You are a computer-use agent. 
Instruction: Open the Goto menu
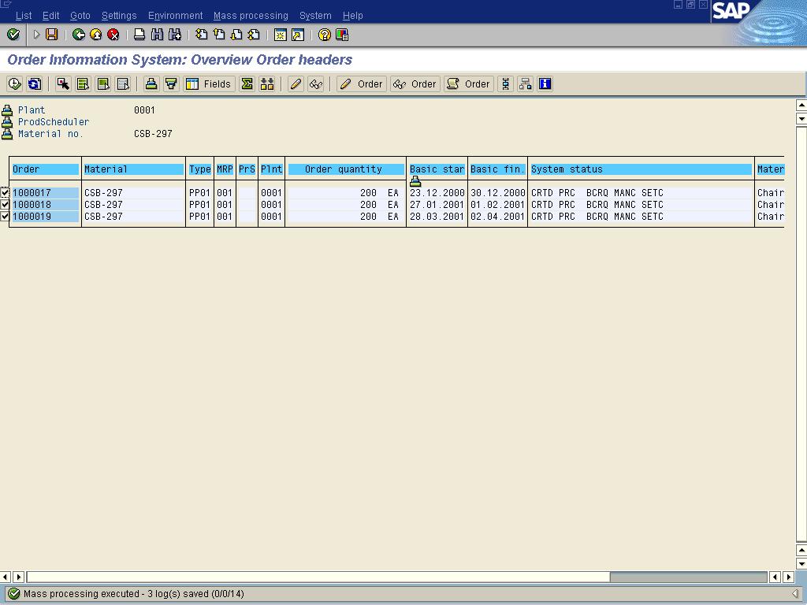[80, 16]
